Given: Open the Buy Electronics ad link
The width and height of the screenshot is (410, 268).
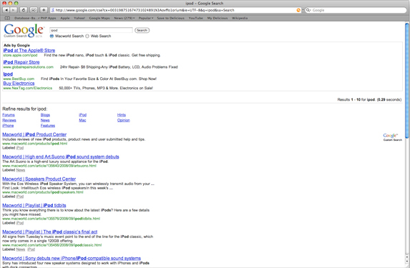Looking at the screenshot, I should [x=19, y=84].
